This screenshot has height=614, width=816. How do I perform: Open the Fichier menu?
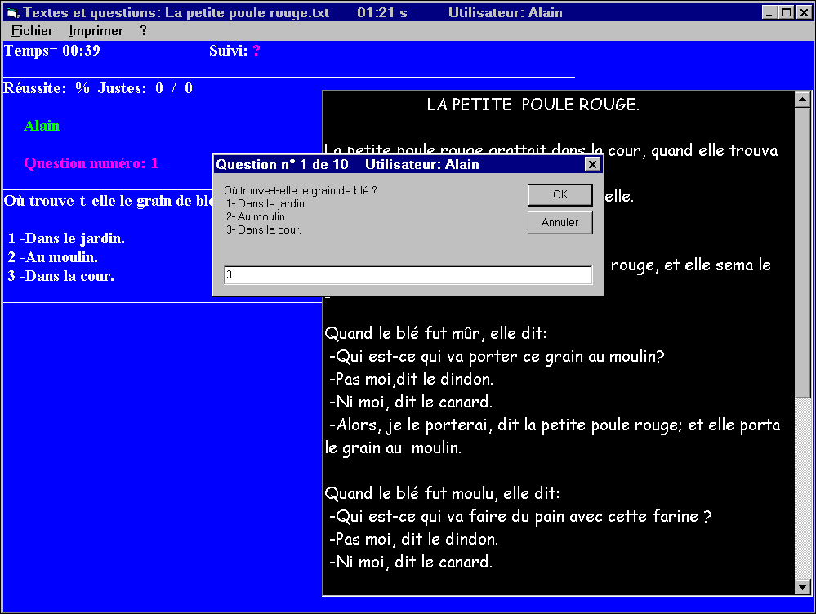click(x=32, y=31)
